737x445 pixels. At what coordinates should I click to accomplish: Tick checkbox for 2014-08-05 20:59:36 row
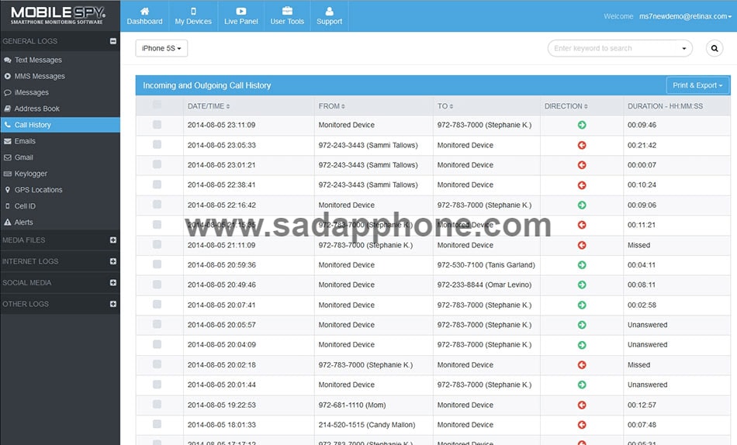pos(157,264)
